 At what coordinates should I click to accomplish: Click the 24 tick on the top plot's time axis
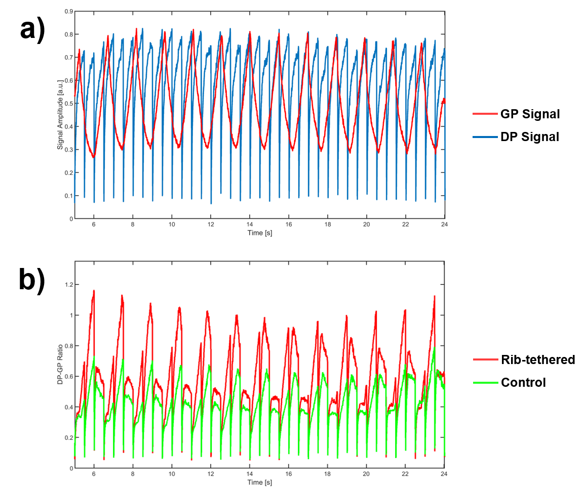[444, 224]
